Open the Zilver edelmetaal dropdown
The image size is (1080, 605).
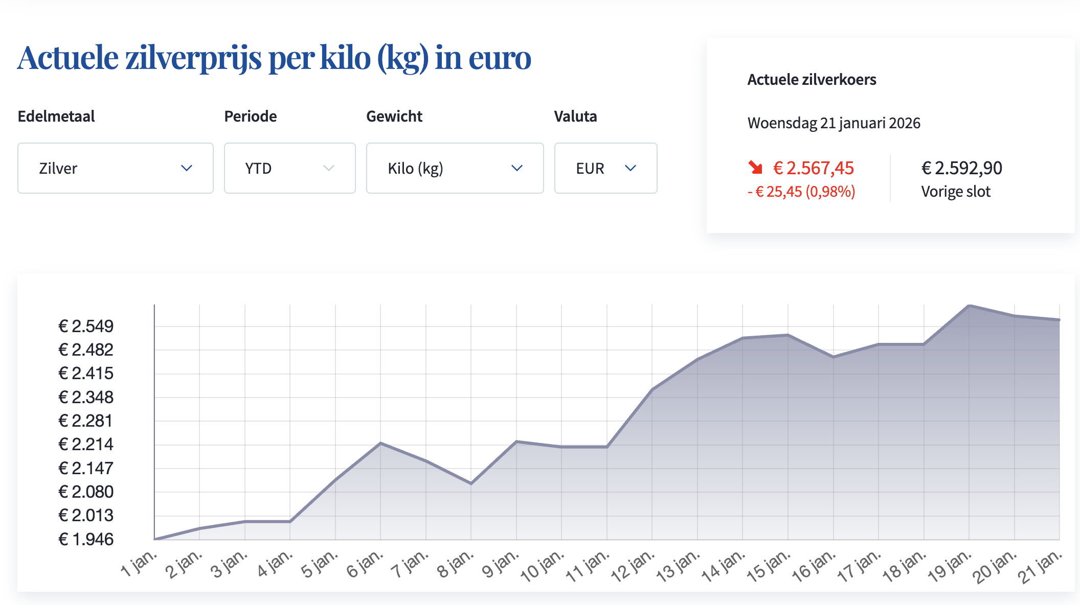[115, 168]
